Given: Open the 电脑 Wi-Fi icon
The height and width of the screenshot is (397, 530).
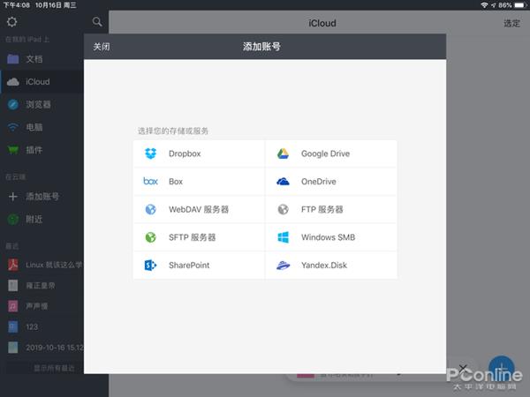Looking at the screenshot, I should coord(13,127).
